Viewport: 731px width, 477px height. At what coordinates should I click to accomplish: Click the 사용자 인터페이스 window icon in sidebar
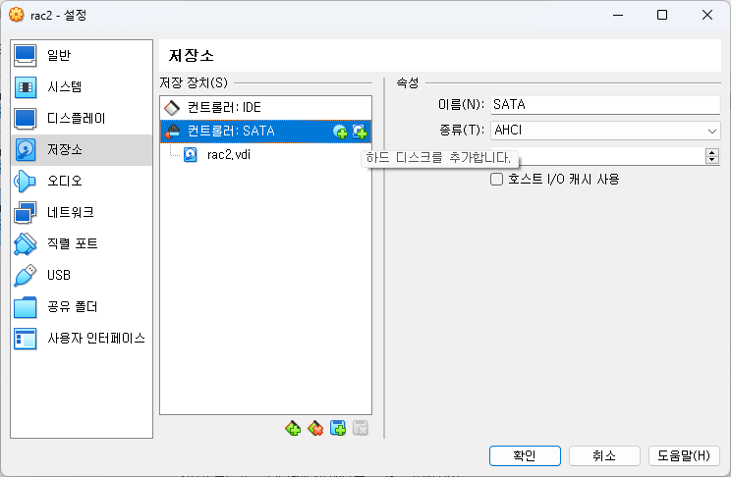pos(26,339)
